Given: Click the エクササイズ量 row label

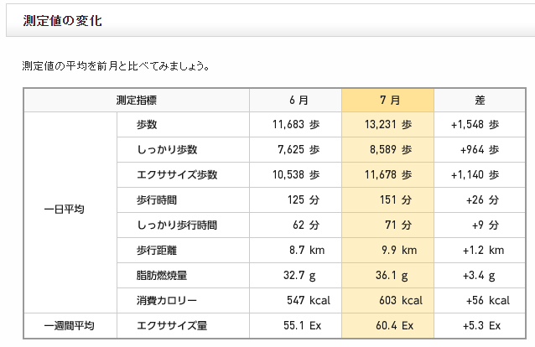Looking at the screenshot, I should 167,325.
